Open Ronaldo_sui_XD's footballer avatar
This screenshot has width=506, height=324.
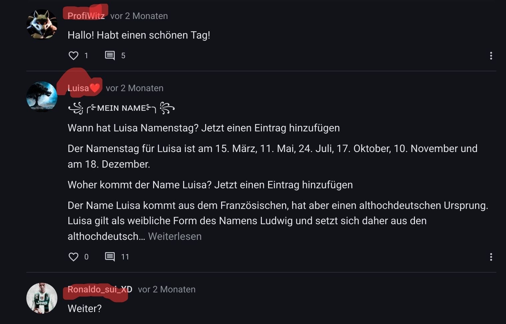[42, 298]
